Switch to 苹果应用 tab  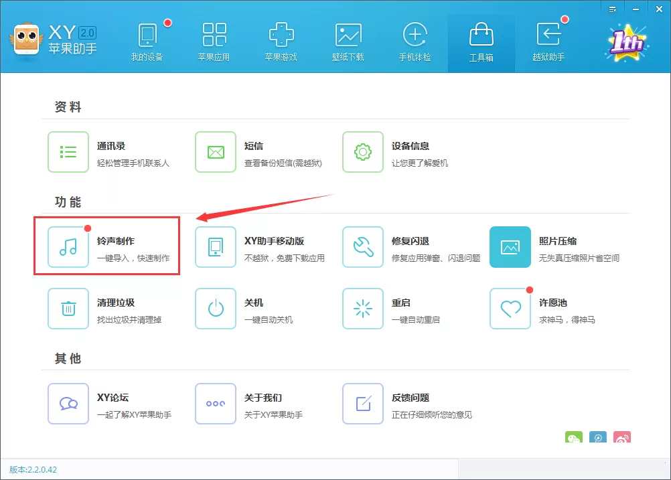pos(214,43)
